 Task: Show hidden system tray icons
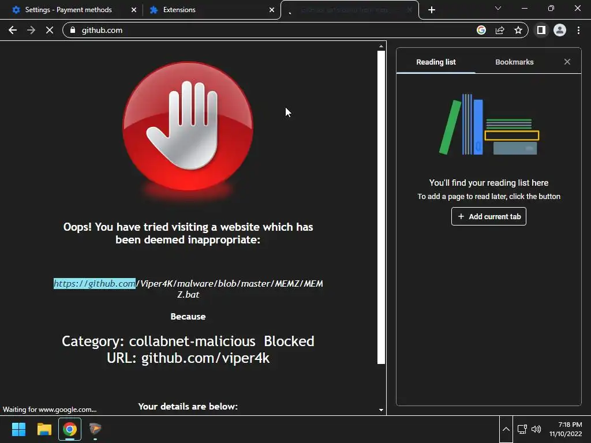pyautogui.click(x=506, y=429)
